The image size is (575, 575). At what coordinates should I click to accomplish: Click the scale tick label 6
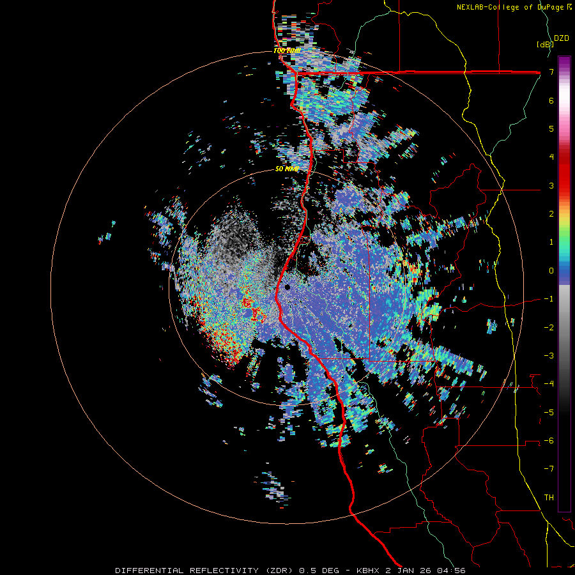pyautogui.click(x=551, y=100)
